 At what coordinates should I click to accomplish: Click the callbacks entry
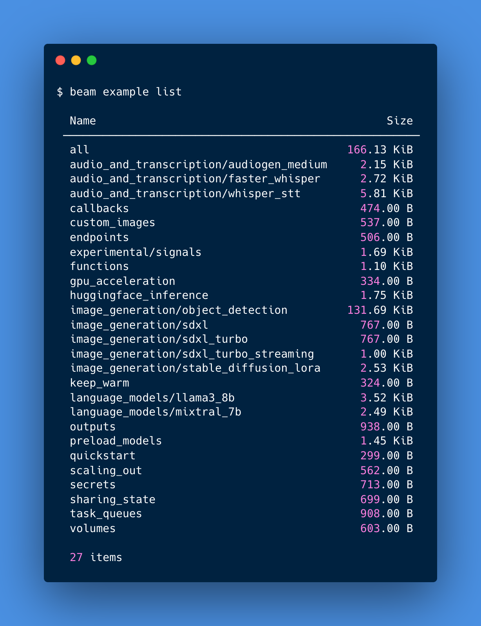[99, 208]
